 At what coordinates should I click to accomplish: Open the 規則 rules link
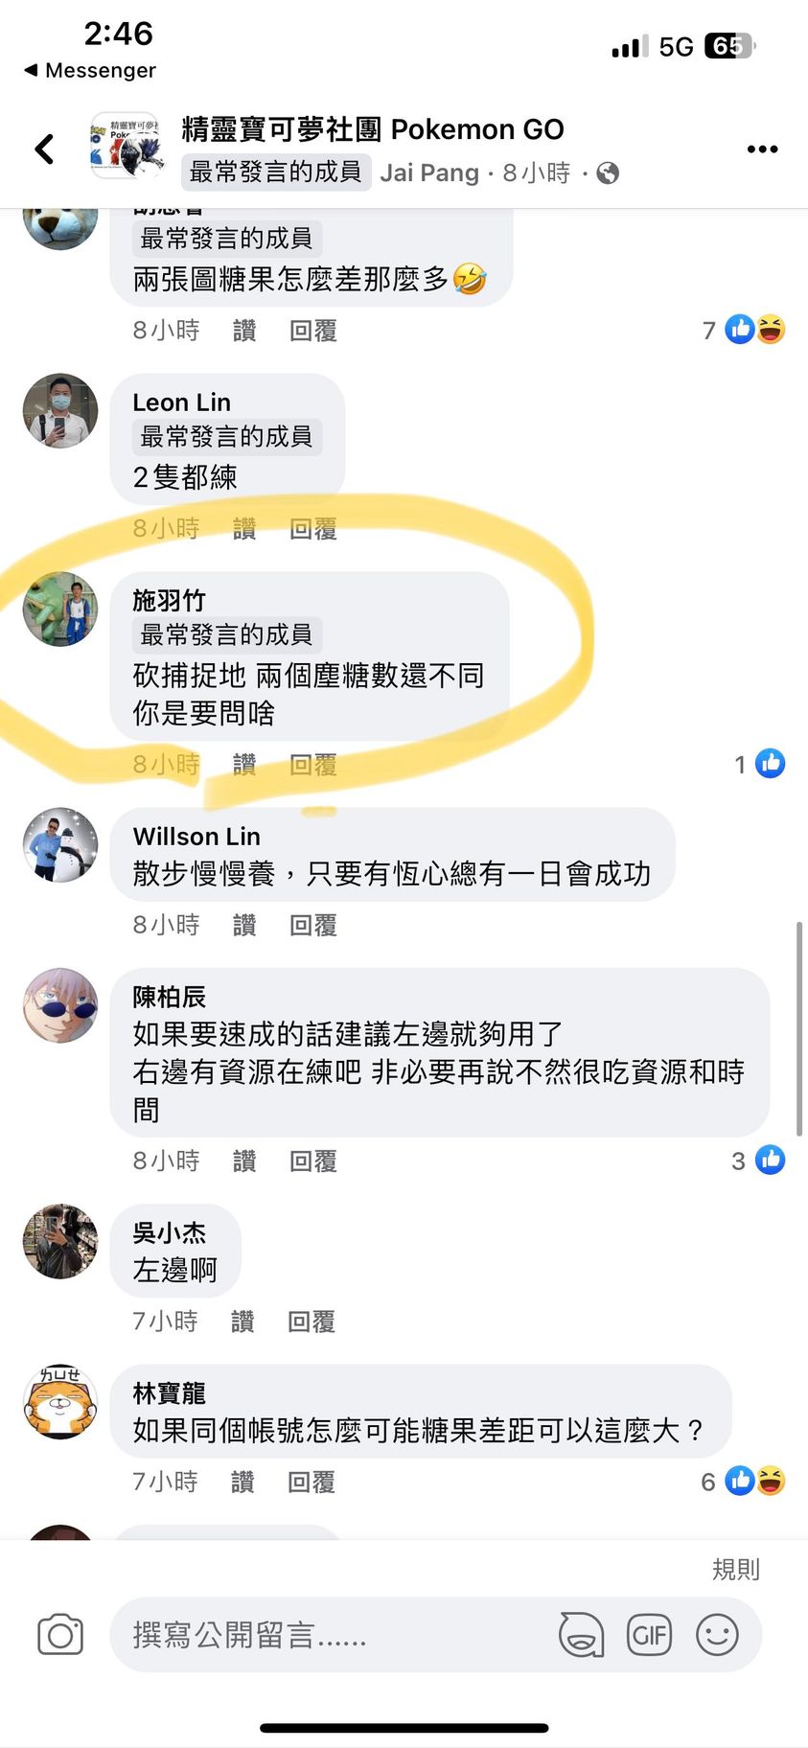tap(736, 1569)
